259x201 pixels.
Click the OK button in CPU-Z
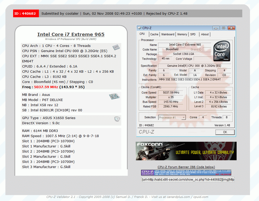click(x=225, y=132)
